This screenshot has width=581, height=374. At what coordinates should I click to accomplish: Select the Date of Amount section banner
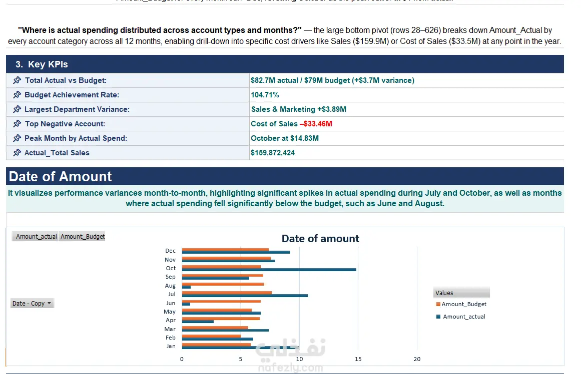pos(285,176)
